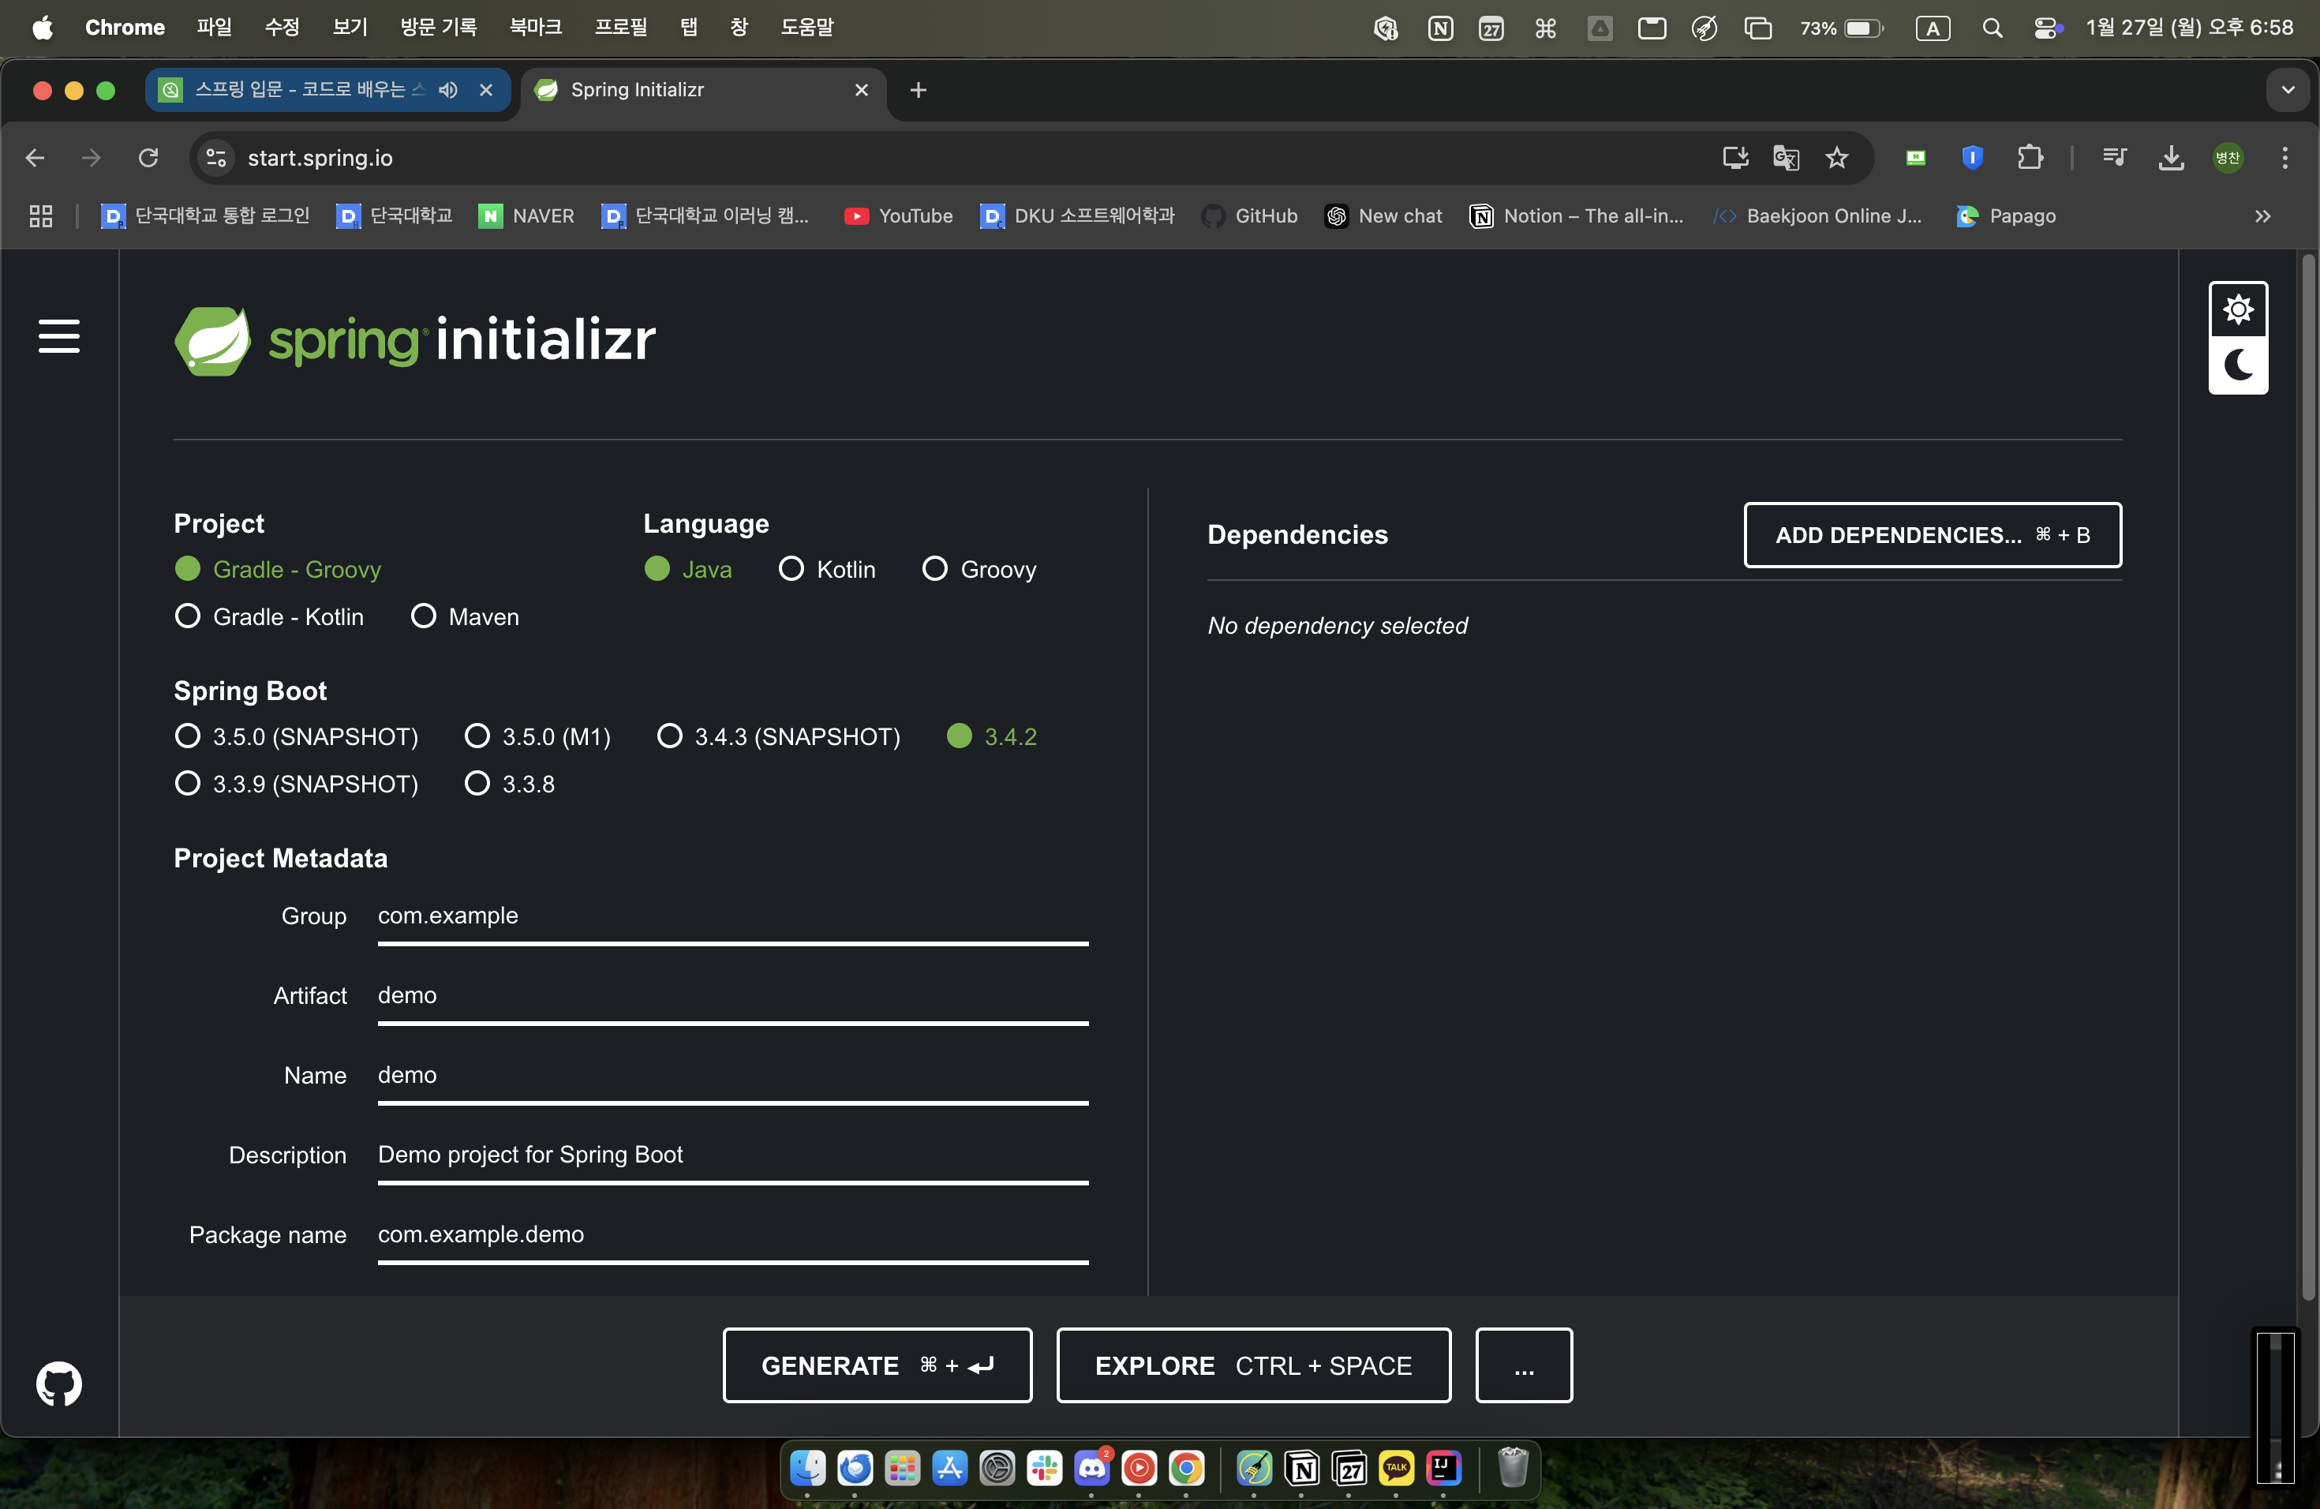This screenshot has width=2320, height=1509.
Task: Switch to dark theme moon icon
Action: (x=2237, y=365)
